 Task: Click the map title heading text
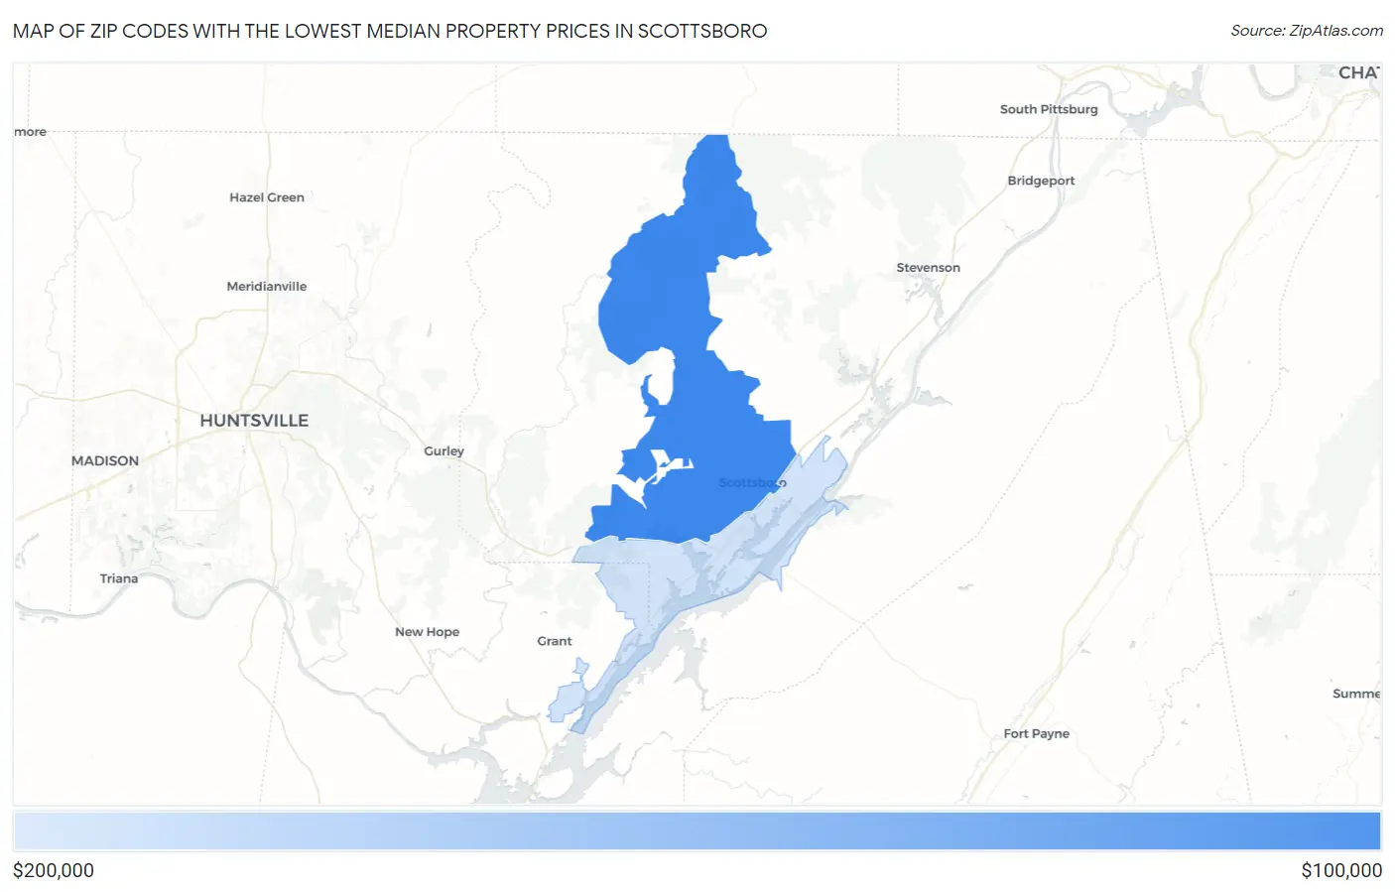pyautogui.click(x=390, y=31)
